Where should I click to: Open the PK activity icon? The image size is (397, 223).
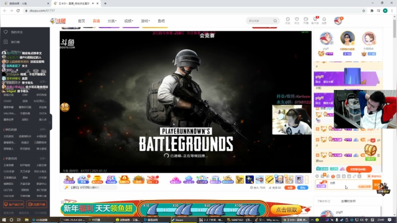(111, 179)
